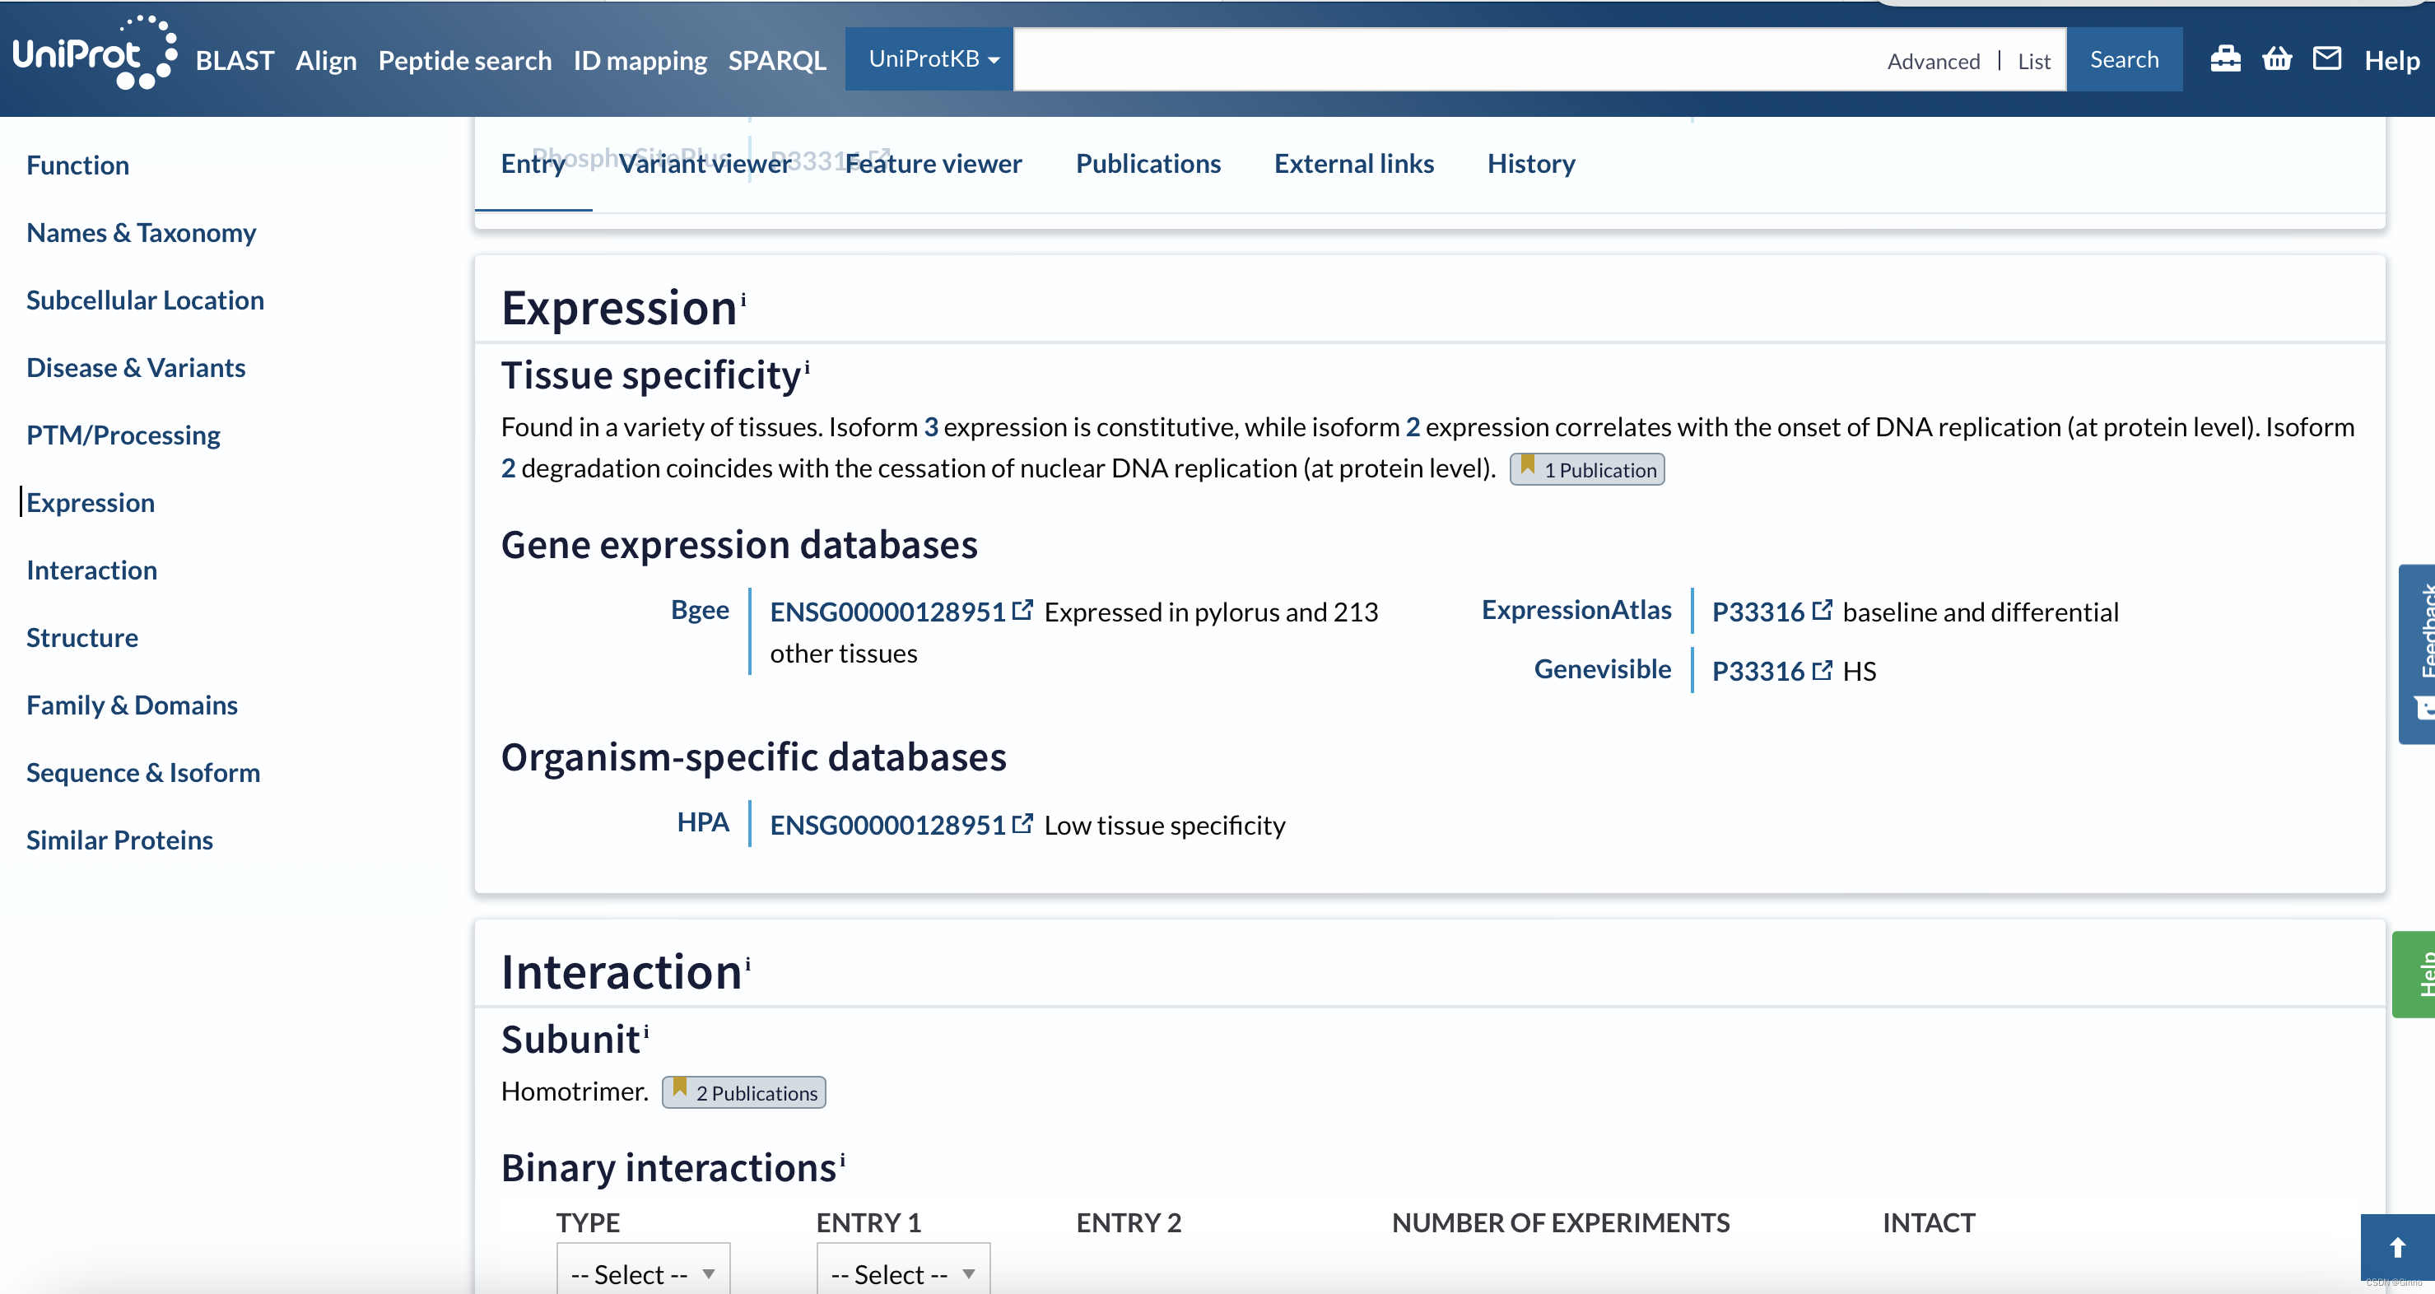Image resolution: width=2435 pixels, height=1294 pixels.
Task: Click info icon next to Binary interactions
Action: click(x=842, y=1158)
